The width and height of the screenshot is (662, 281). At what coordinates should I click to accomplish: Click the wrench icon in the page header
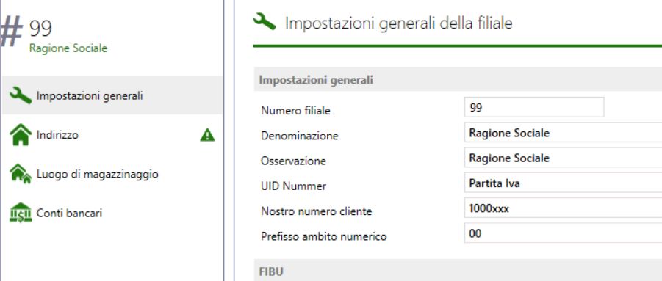pos(265,21)
